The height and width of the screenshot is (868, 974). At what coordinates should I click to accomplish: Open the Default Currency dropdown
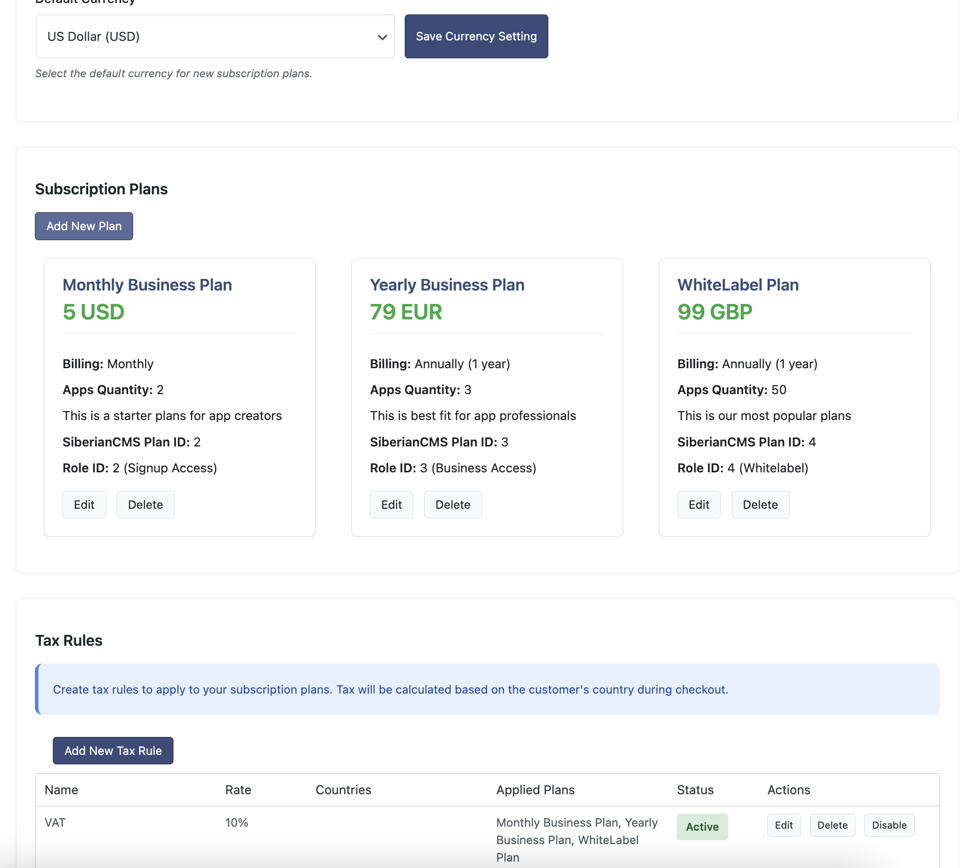tap(215, 36)
